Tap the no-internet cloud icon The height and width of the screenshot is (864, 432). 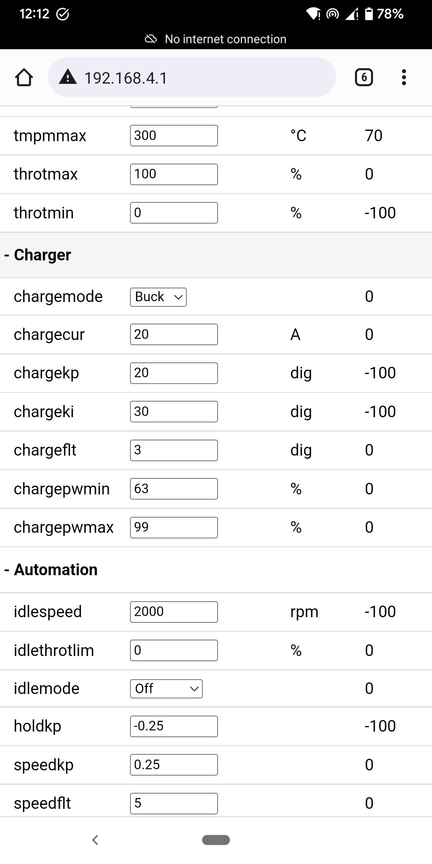[x=151, y=39]
